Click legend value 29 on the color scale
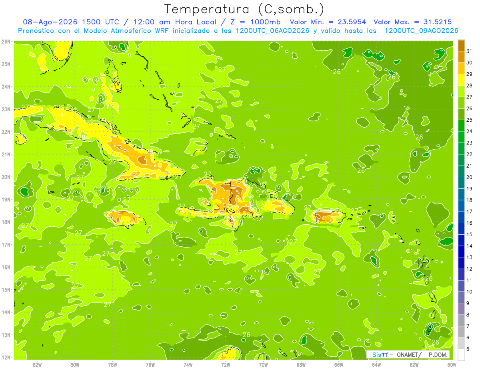480x370 pixels. (x=469, y=74)
